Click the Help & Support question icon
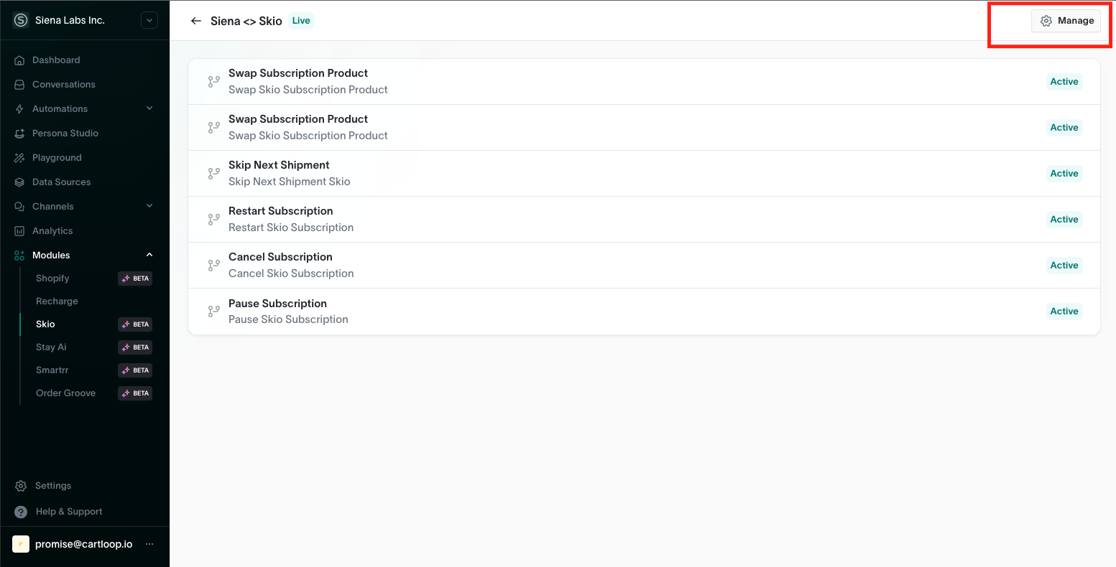 pos(21,512)
